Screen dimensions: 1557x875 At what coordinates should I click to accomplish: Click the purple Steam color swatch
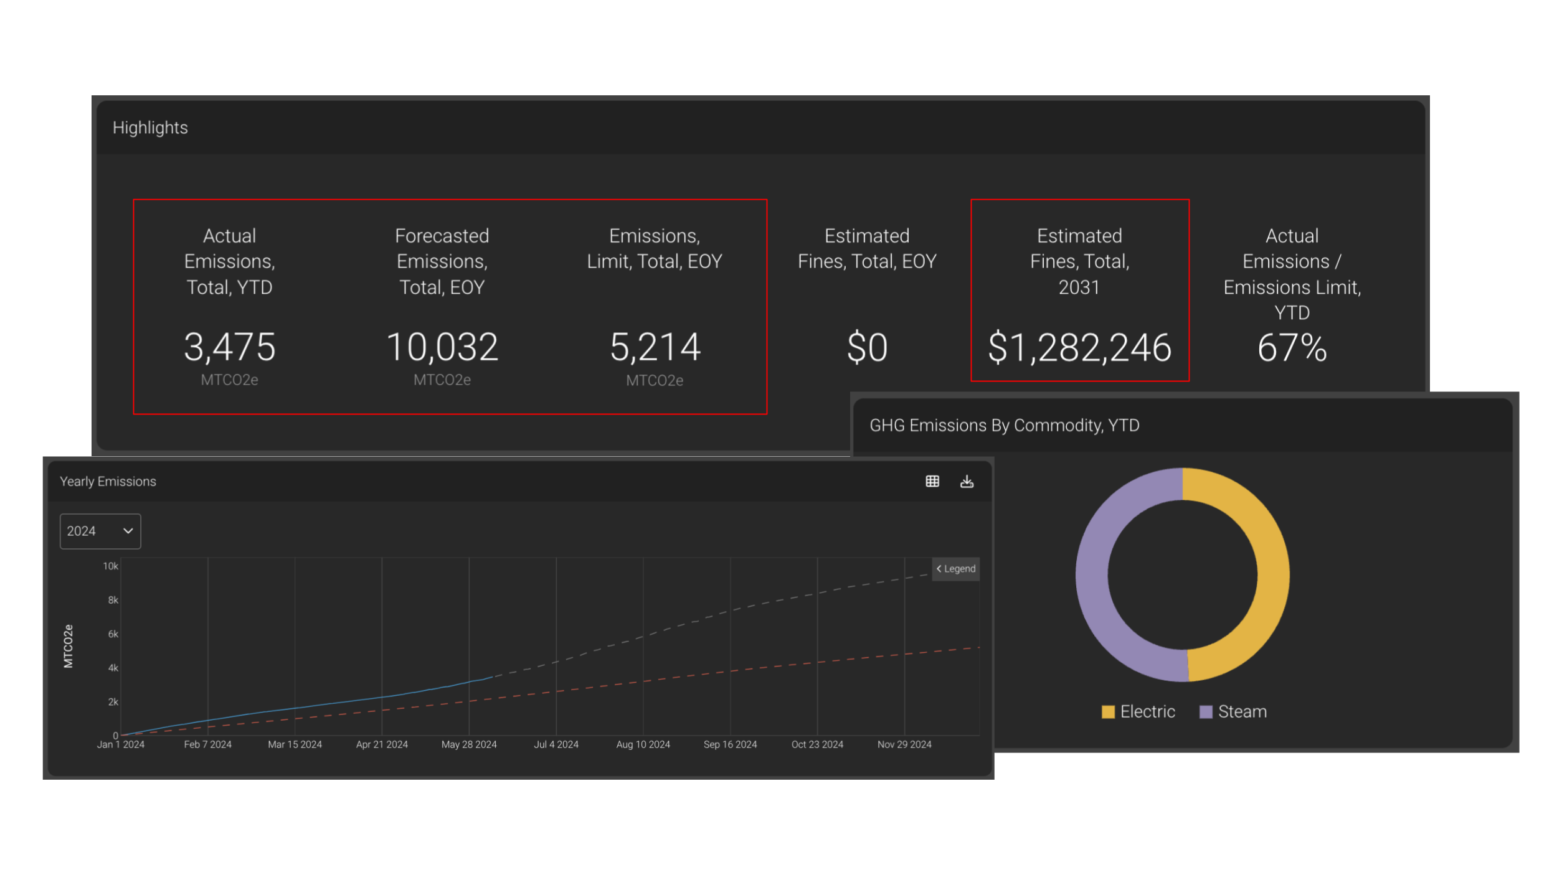point(1206,712)
